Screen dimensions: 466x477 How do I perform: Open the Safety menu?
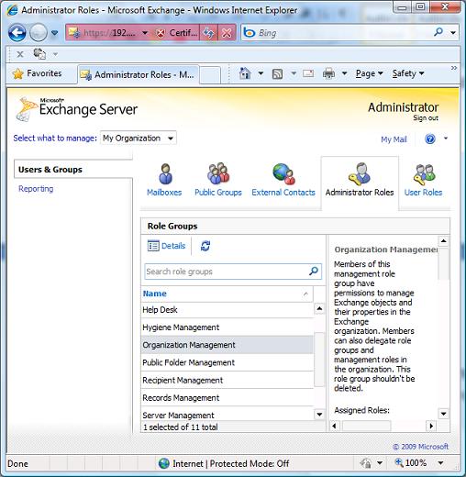(x=408, y=73)
